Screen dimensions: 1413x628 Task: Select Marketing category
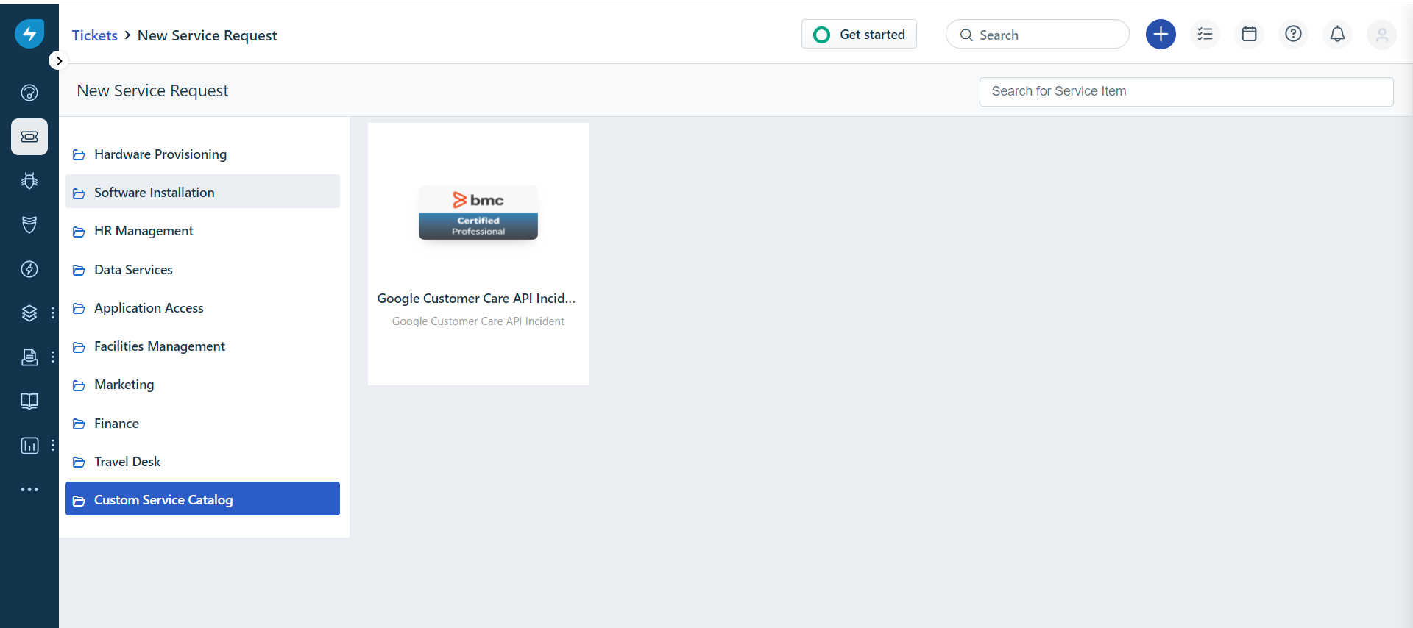[x=202, y=385]
